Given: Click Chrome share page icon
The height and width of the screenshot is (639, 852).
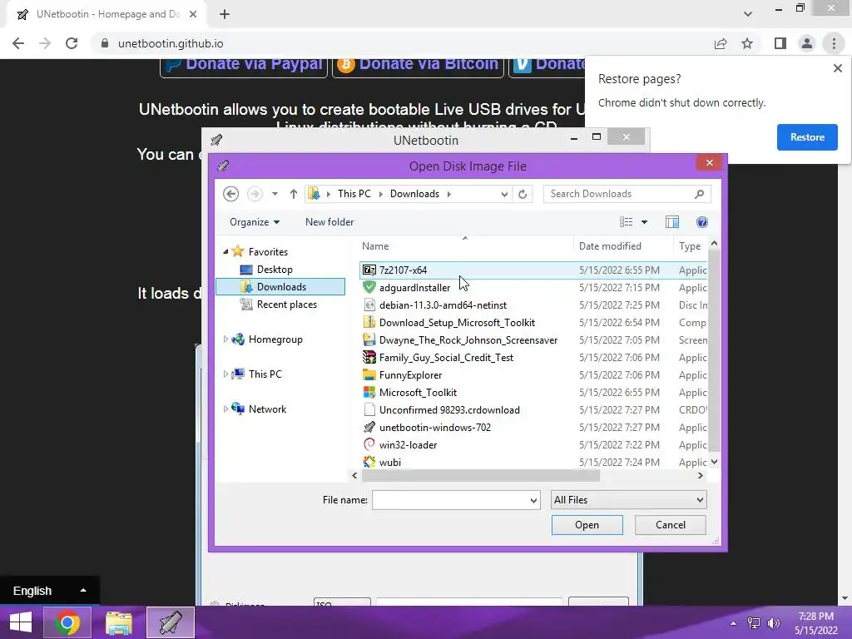Looking at the screenshot, I should tap(721, 43).
